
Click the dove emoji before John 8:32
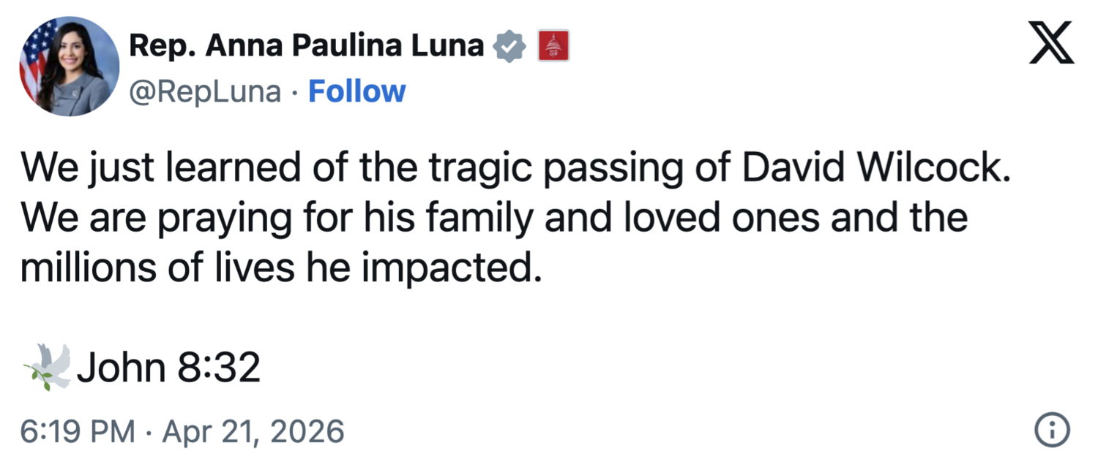pos(47,366)
